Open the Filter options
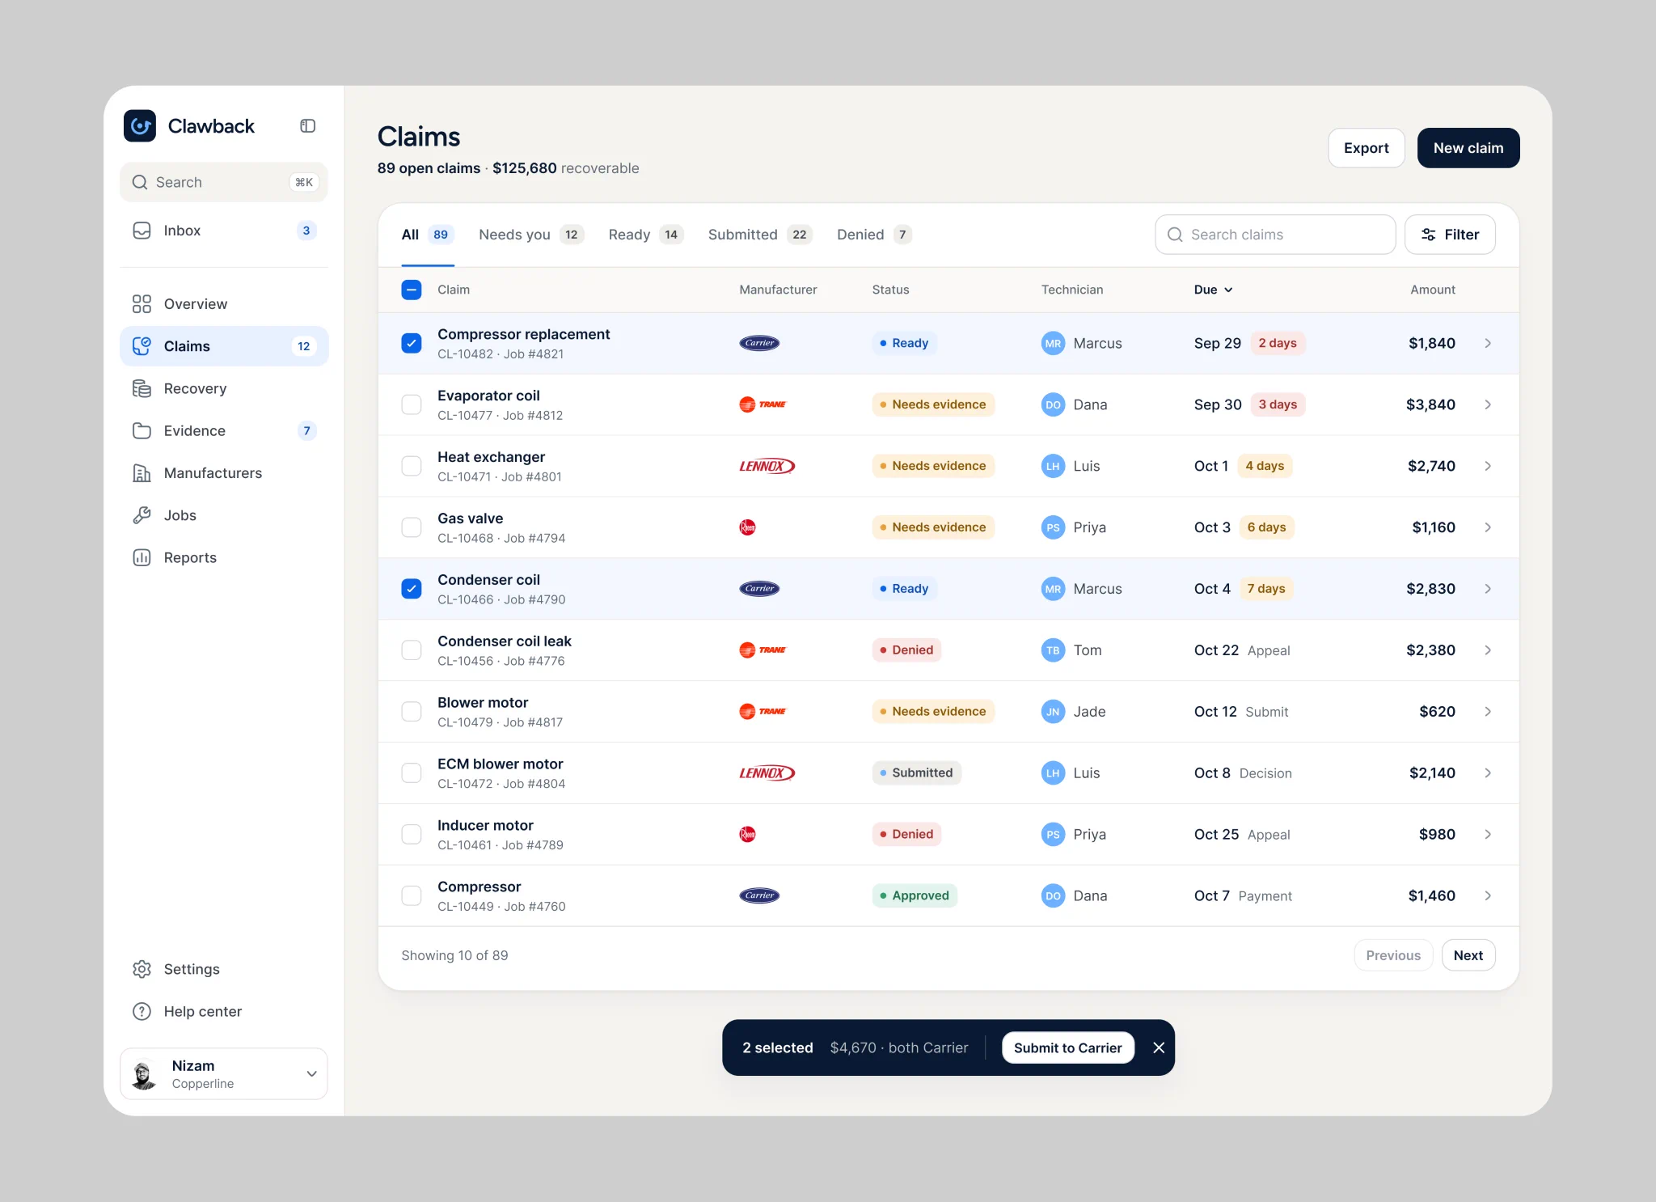 click(x=1450, y=235)
